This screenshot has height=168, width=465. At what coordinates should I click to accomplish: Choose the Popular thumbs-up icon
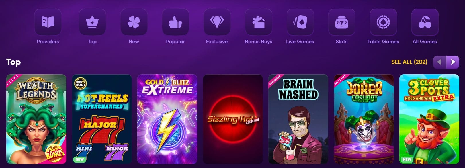point(175,22)
